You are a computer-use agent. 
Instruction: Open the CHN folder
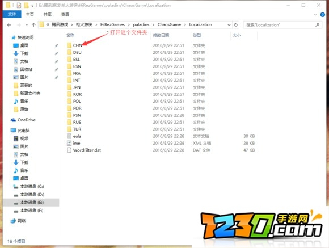(x=77, y=45)
